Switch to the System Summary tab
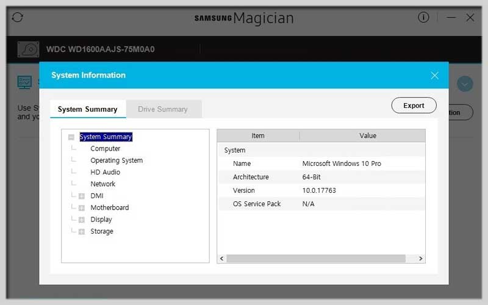 [x=88, y=109]
